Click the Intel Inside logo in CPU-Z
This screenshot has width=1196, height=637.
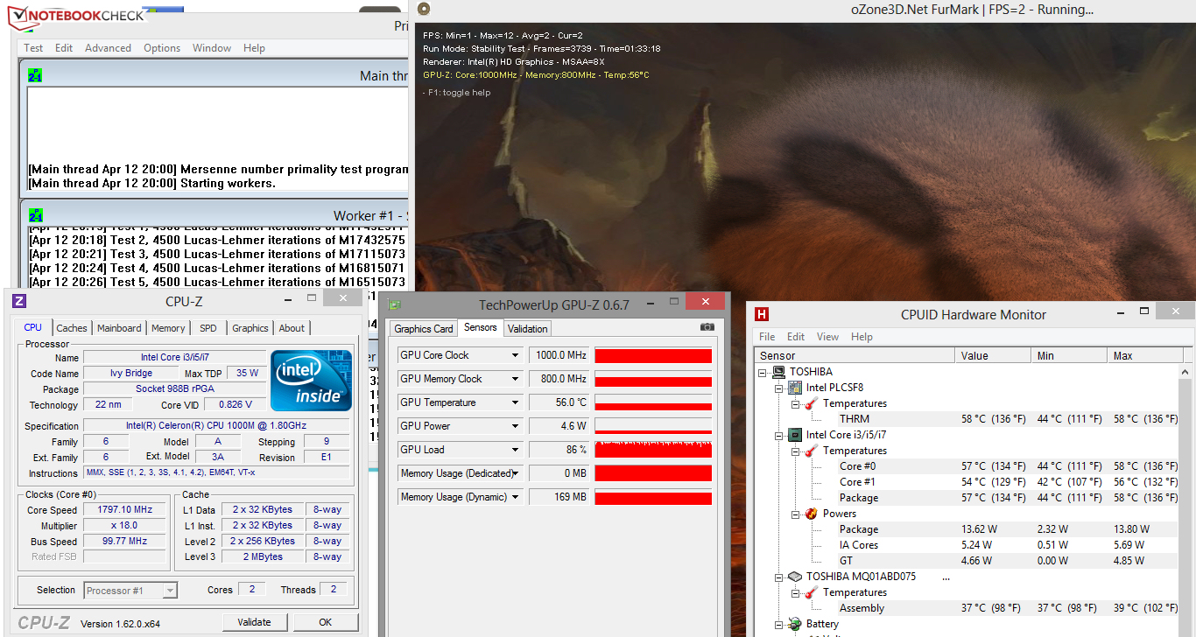[x=311, y=381]
